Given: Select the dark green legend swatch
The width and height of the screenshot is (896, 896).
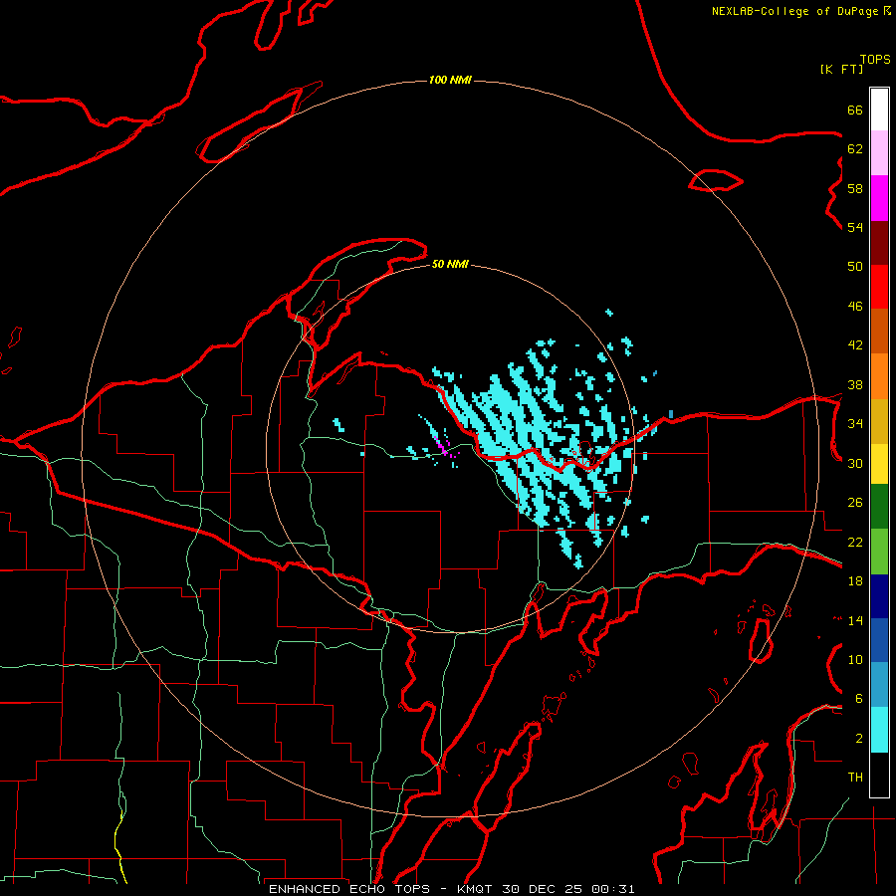Looking at the screenshot, I should (879, 507).
